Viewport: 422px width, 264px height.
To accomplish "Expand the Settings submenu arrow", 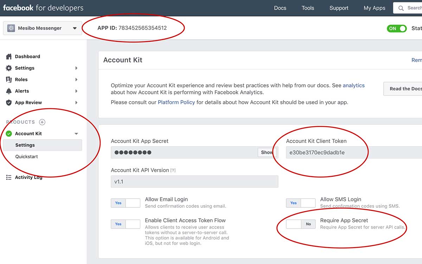I will (76, 68).
